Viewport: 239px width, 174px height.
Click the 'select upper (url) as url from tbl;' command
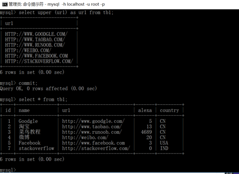click(x=66, y=12)
